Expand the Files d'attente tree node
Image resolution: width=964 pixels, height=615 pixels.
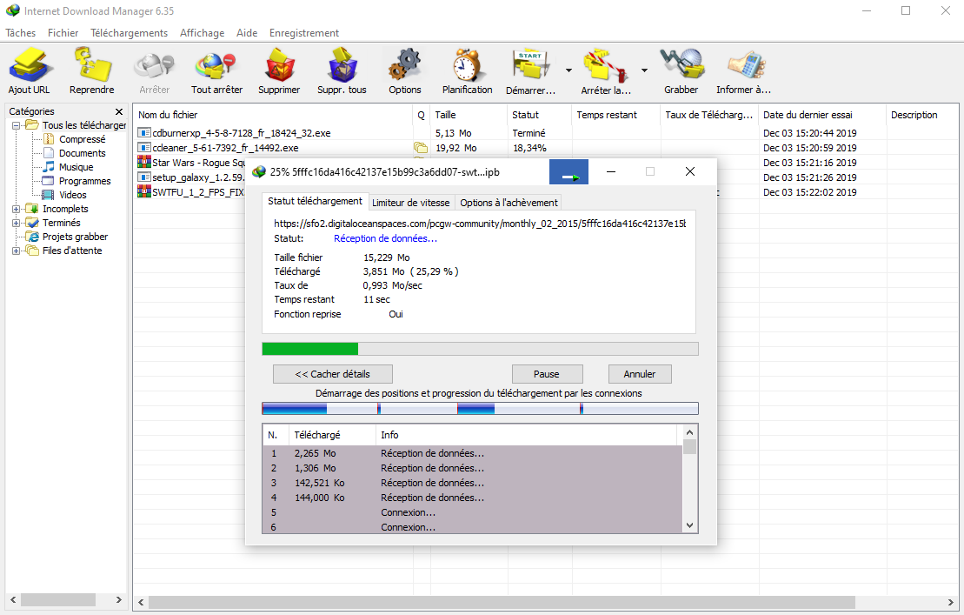pos(16,251)
